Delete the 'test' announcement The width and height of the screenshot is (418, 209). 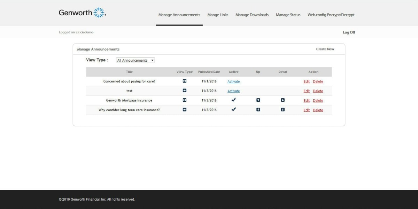tap(318, 91)
